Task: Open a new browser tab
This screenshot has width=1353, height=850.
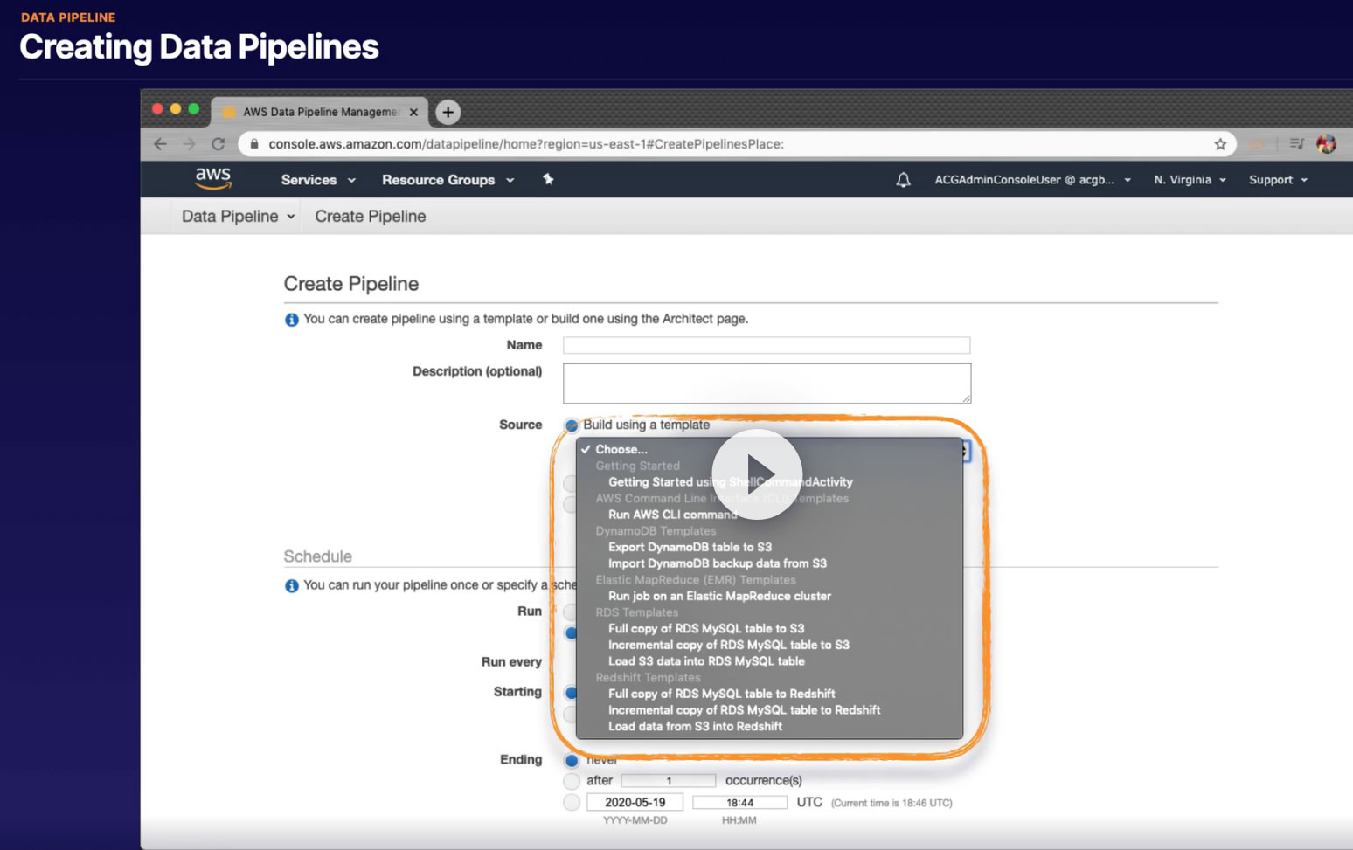Action: click(x=448, y=112)
